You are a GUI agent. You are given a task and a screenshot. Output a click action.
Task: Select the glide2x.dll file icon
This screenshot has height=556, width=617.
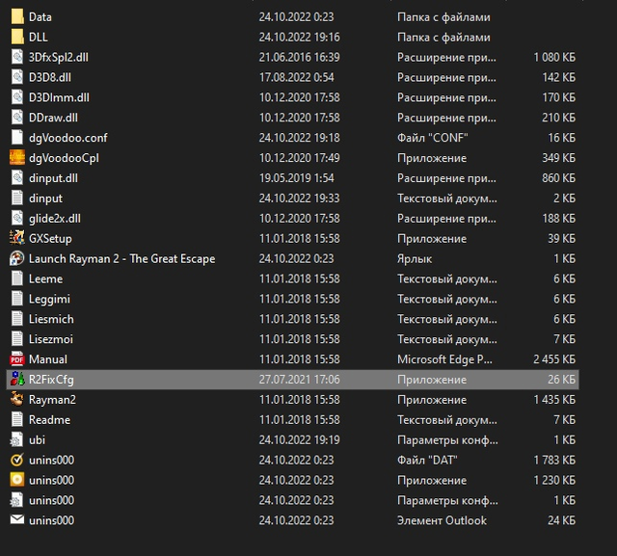click(x=17, y=218)
